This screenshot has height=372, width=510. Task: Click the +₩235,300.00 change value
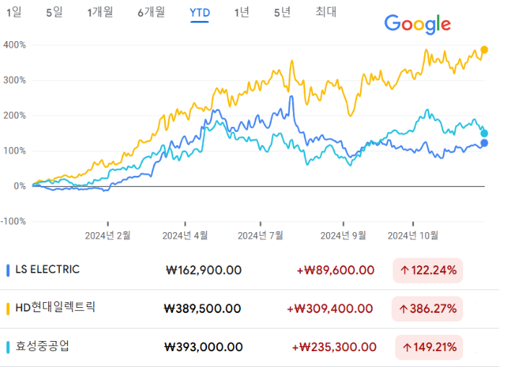tap(335, 347)
